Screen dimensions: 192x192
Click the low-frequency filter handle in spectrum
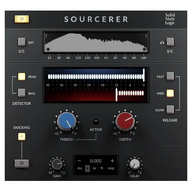48,49
